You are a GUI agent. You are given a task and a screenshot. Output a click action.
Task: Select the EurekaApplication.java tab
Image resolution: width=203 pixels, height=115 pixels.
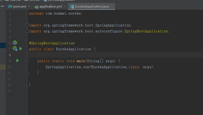(92, 6)
